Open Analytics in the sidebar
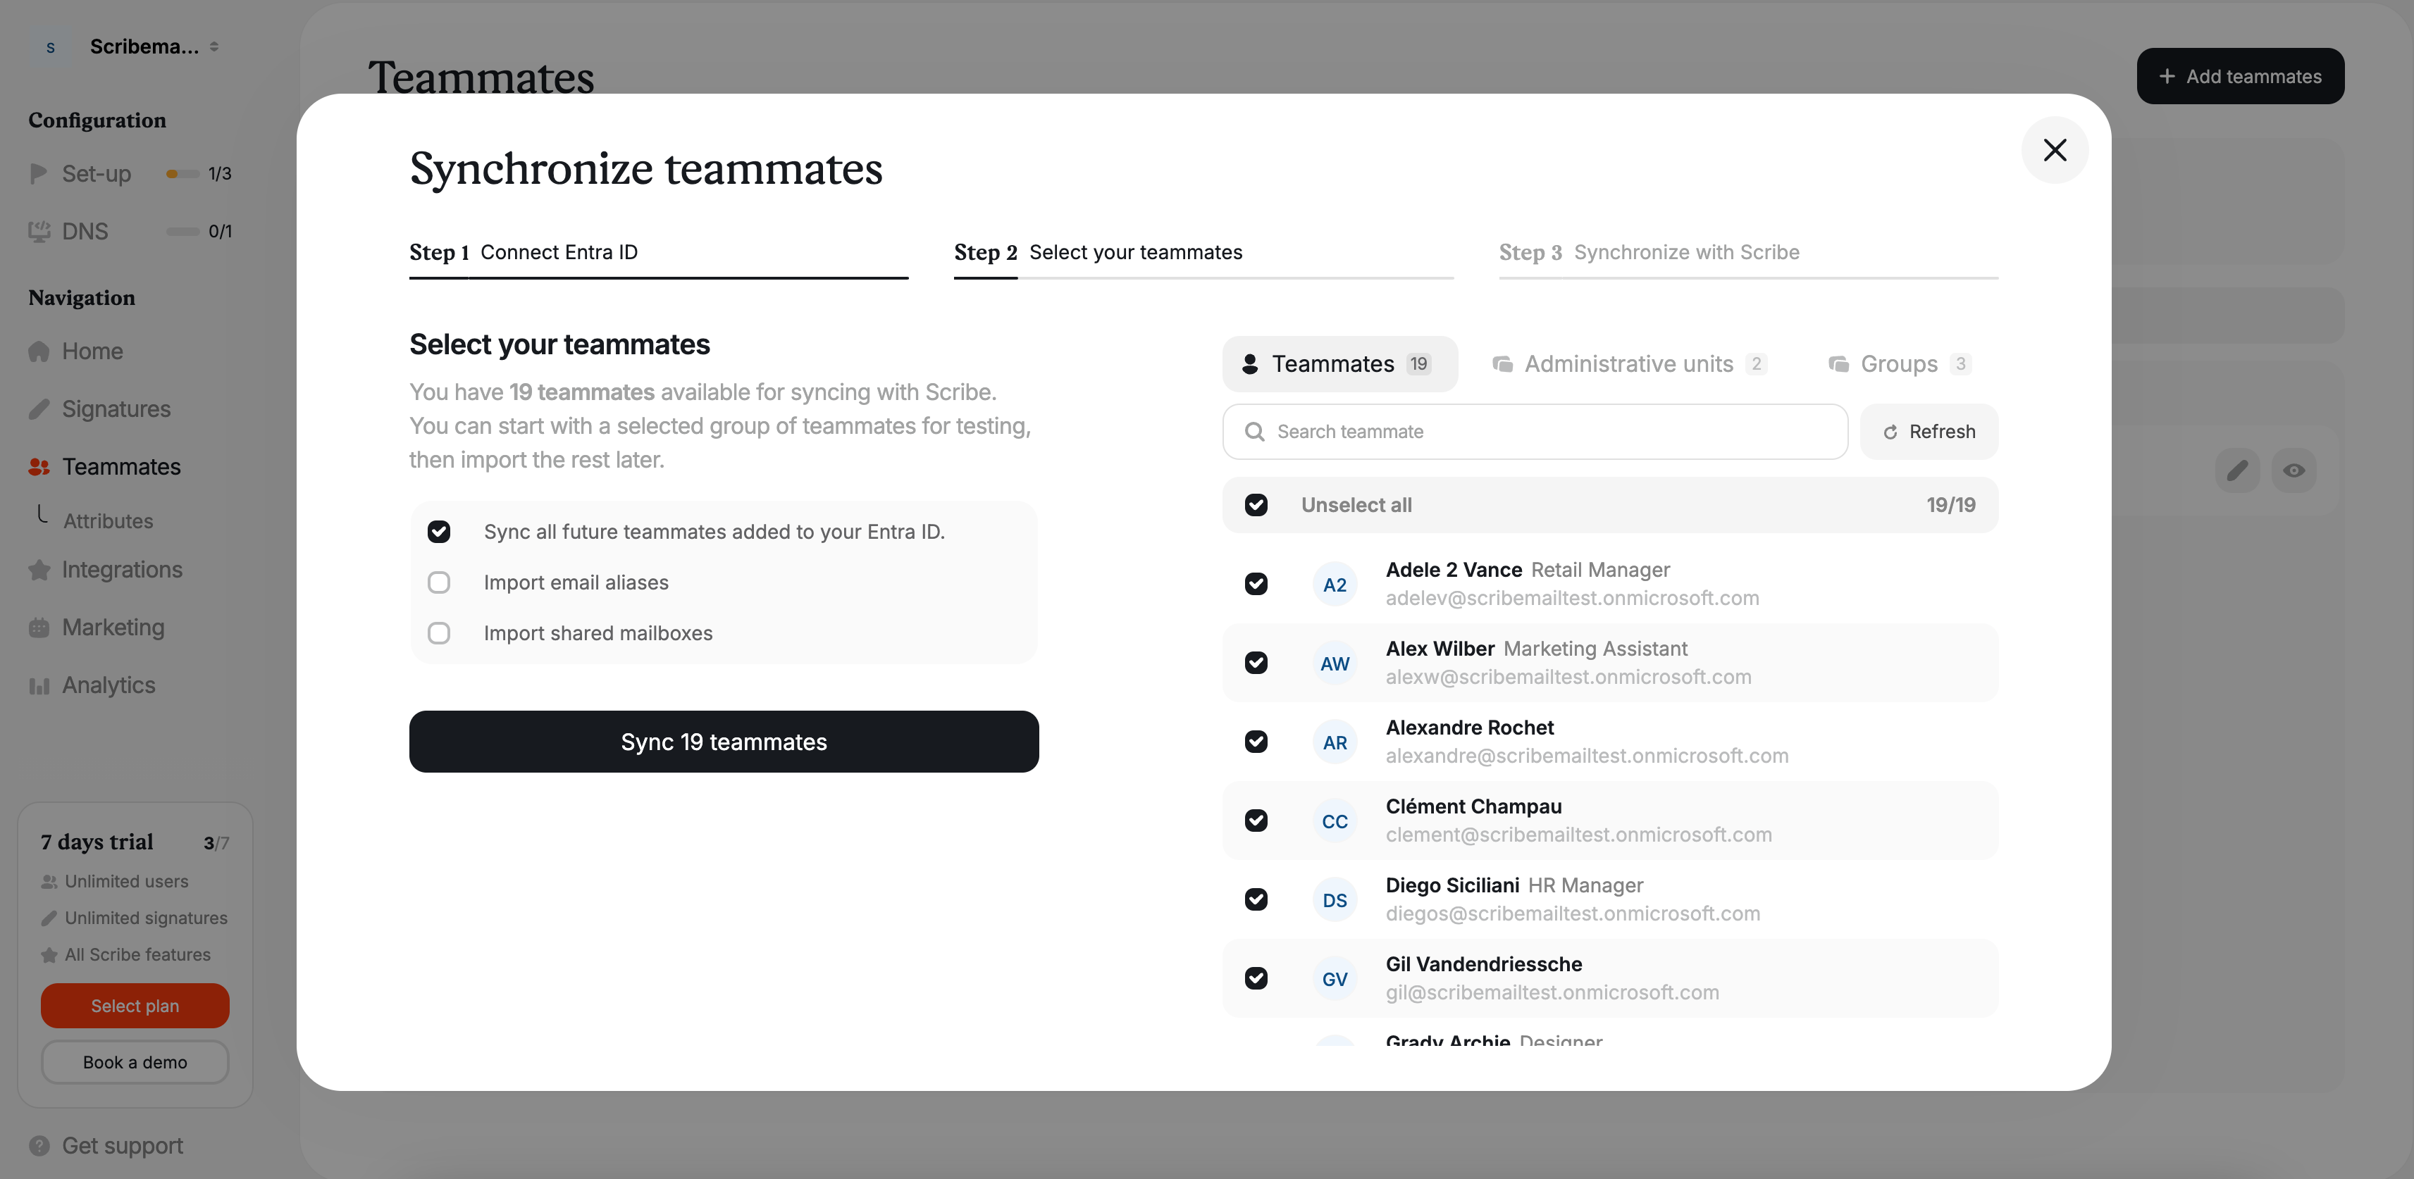 (109, 685)
